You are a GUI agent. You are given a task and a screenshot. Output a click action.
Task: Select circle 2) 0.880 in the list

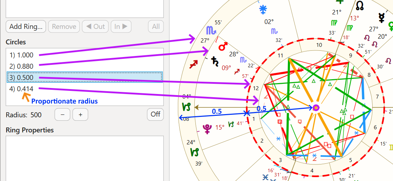(85, 66)
